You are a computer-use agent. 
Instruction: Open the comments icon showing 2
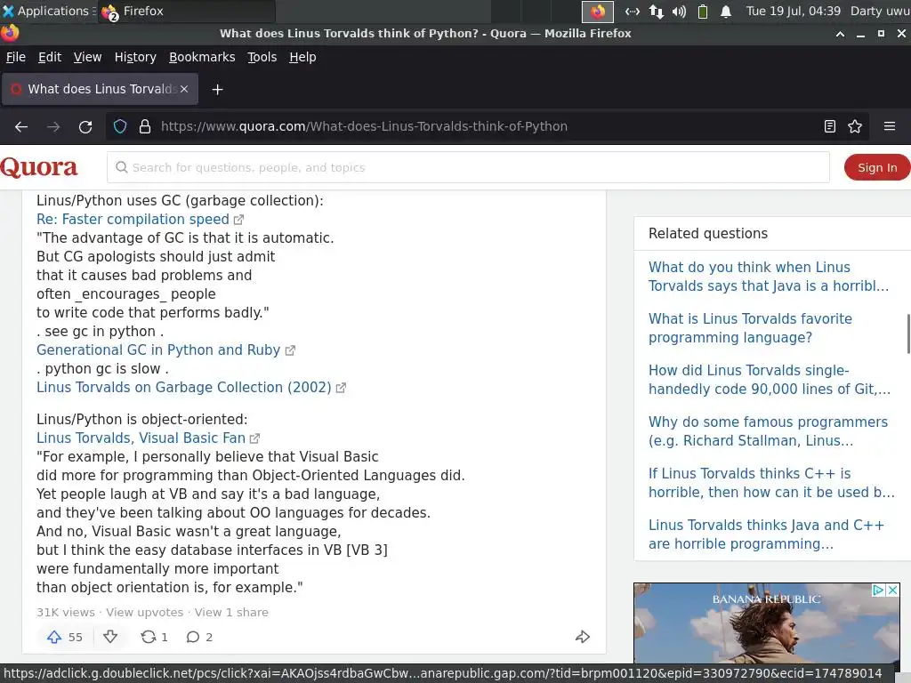pyautogui.click(x=199, y=637)
